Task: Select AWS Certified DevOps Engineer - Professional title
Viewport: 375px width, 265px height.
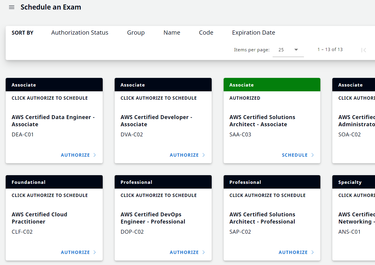Action: coord(153,218)
